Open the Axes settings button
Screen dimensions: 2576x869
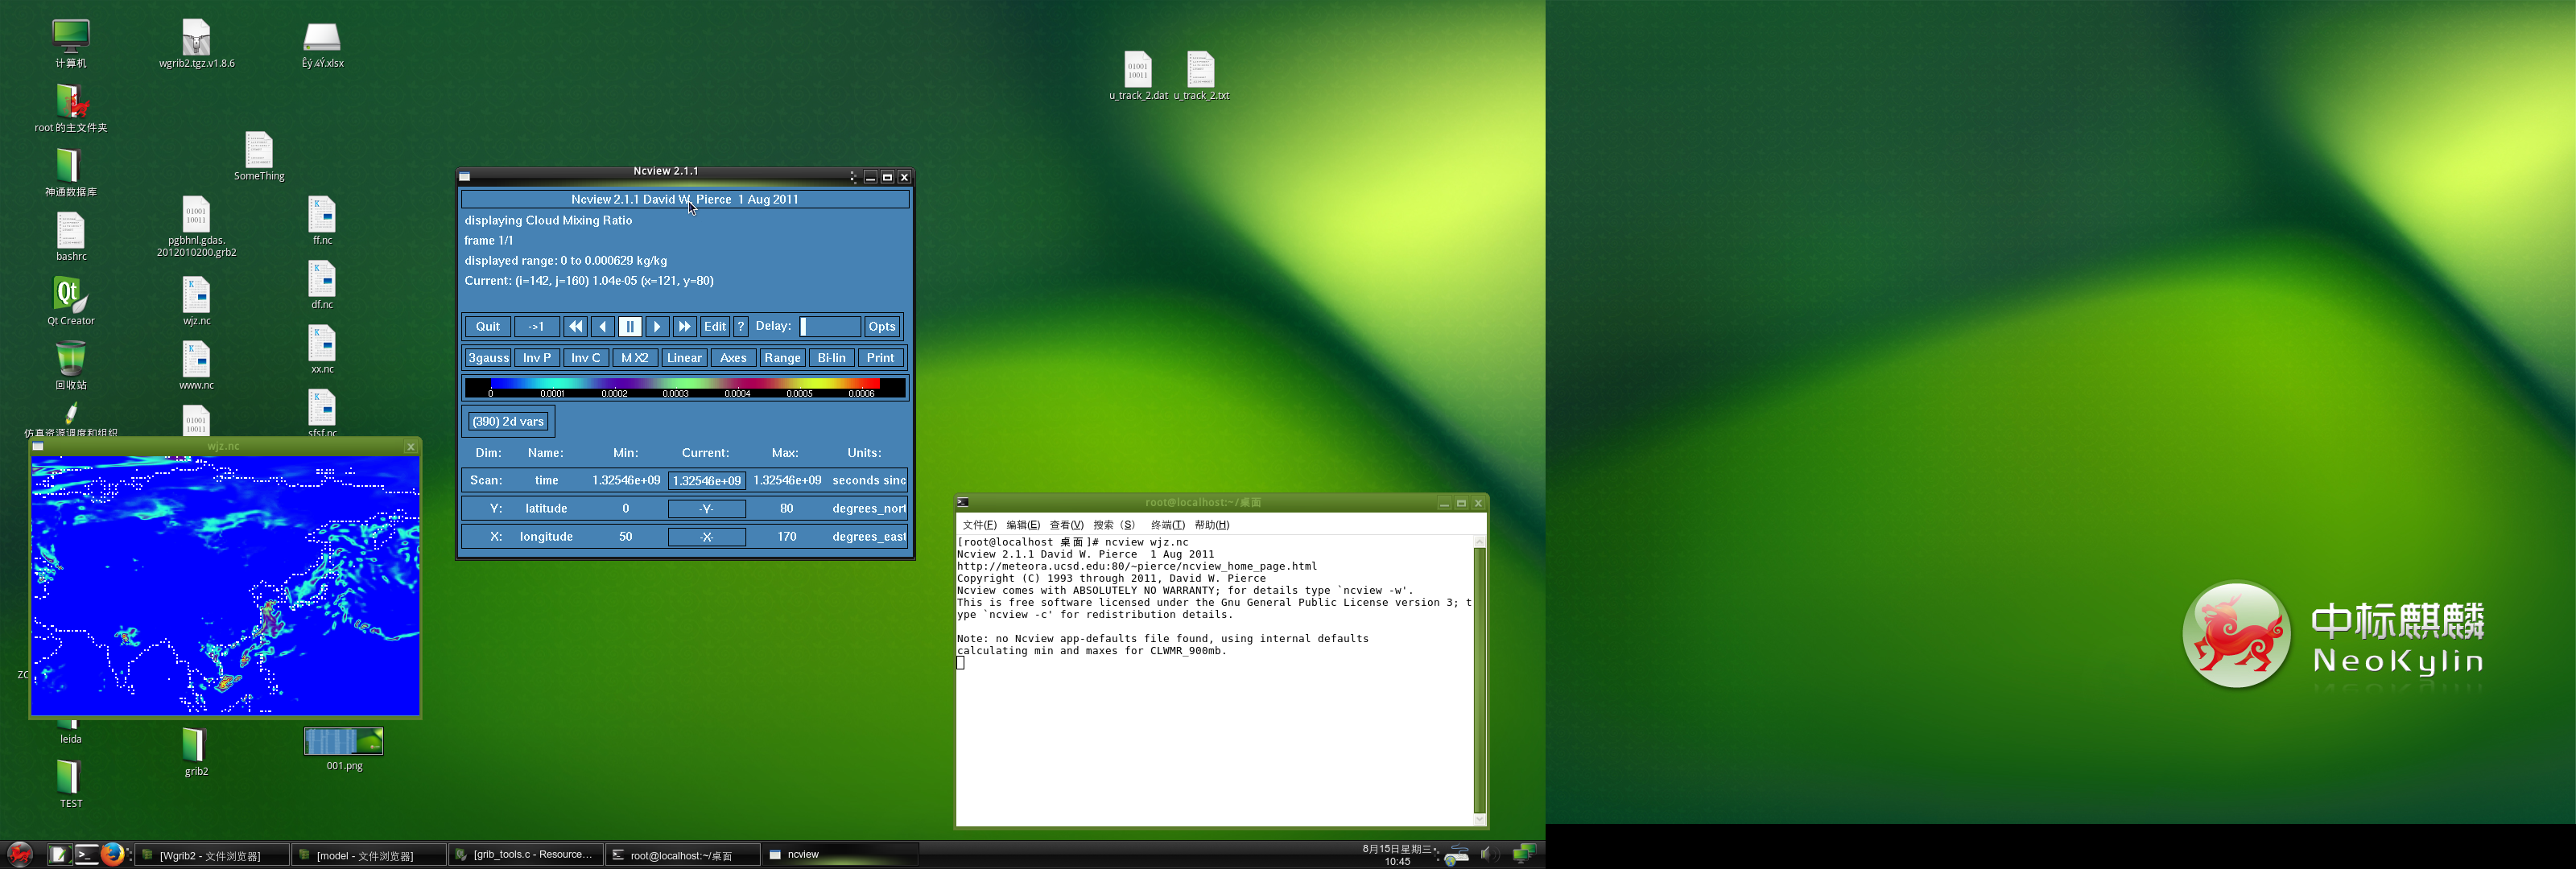[x=733, y=357]
